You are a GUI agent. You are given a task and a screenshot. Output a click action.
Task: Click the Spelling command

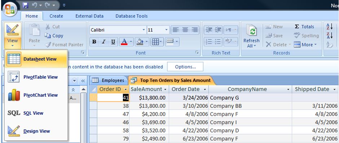(x=307, y=36)
